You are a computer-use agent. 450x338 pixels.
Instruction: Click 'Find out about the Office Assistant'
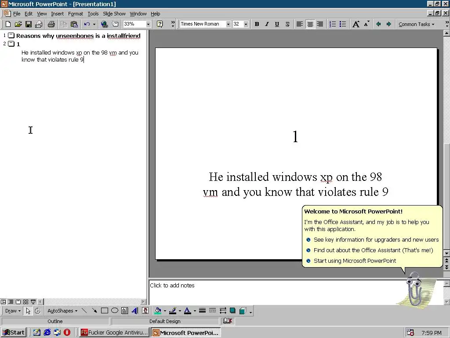coord(373,250)
